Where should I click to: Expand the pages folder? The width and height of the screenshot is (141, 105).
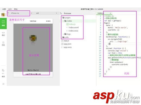[67, 18]
